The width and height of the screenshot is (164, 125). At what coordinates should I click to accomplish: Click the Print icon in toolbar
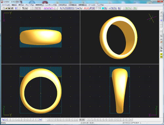(x=12, y=8)
